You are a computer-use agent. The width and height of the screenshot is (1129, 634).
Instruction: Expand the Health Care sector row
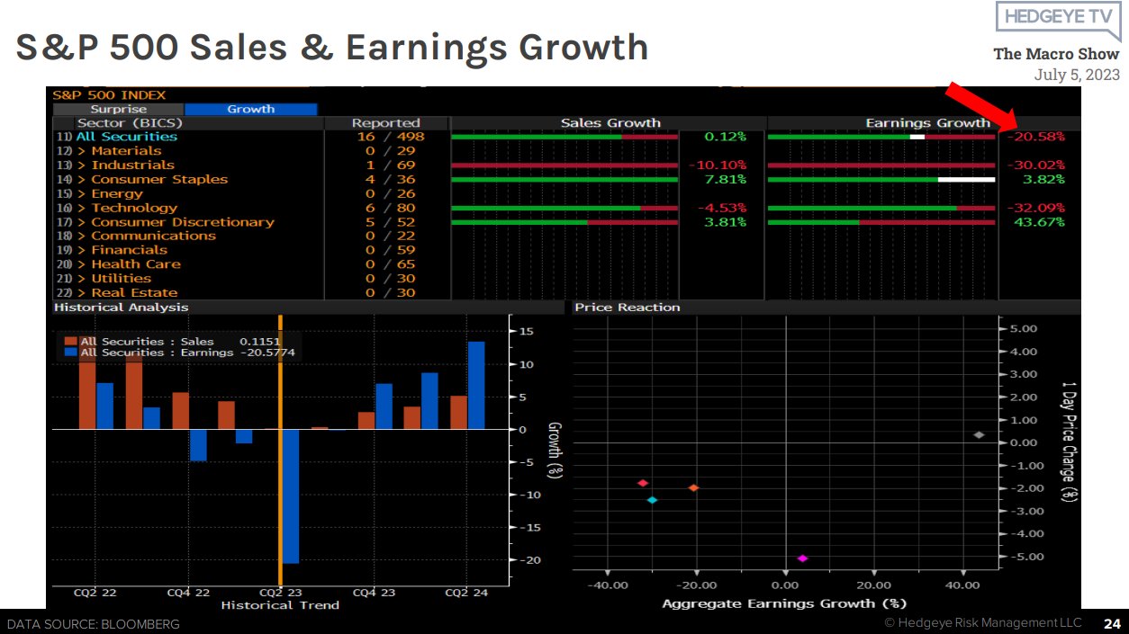tap(135, 264)
